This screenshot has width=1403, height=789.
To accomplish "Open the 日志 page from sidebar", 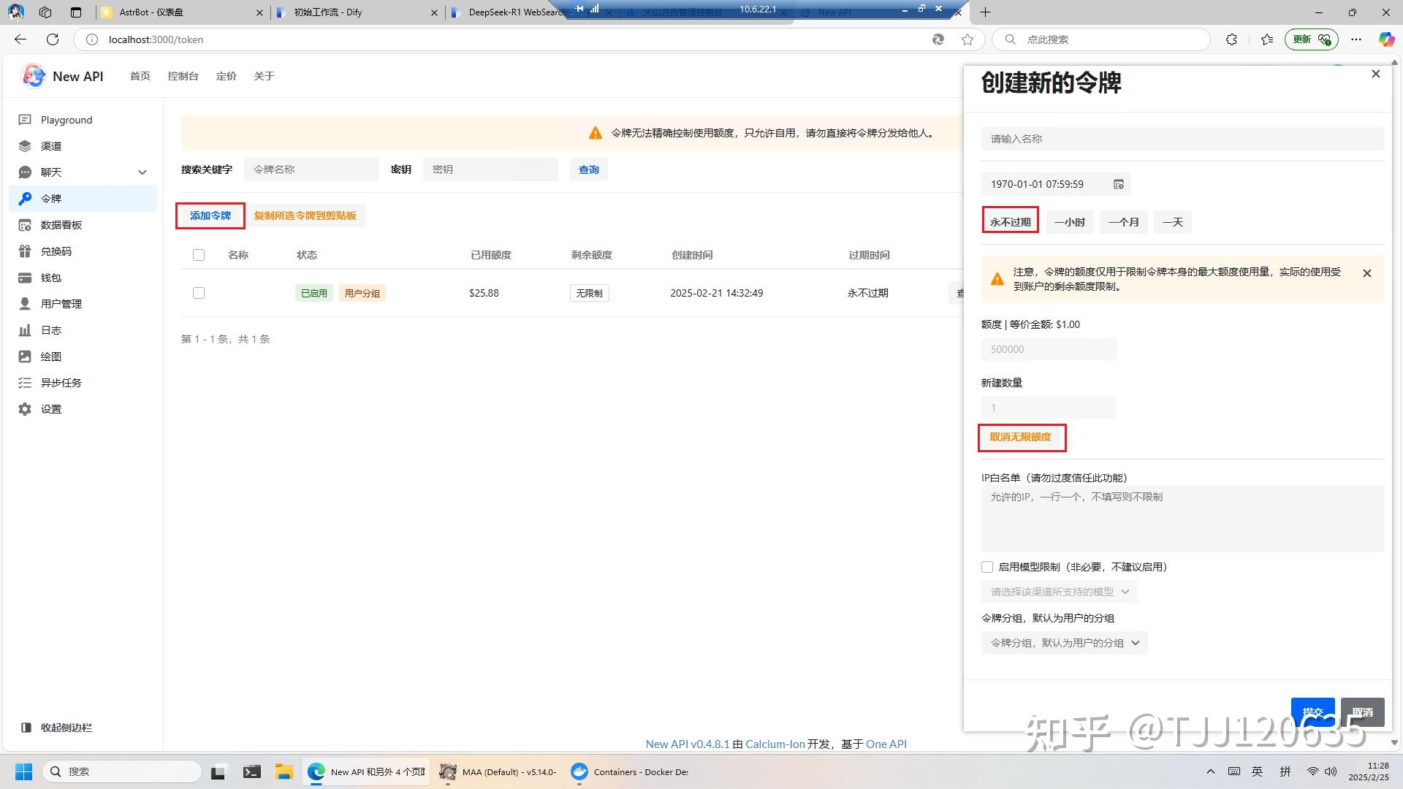I will pyautogui.click(x=50, y=329).
